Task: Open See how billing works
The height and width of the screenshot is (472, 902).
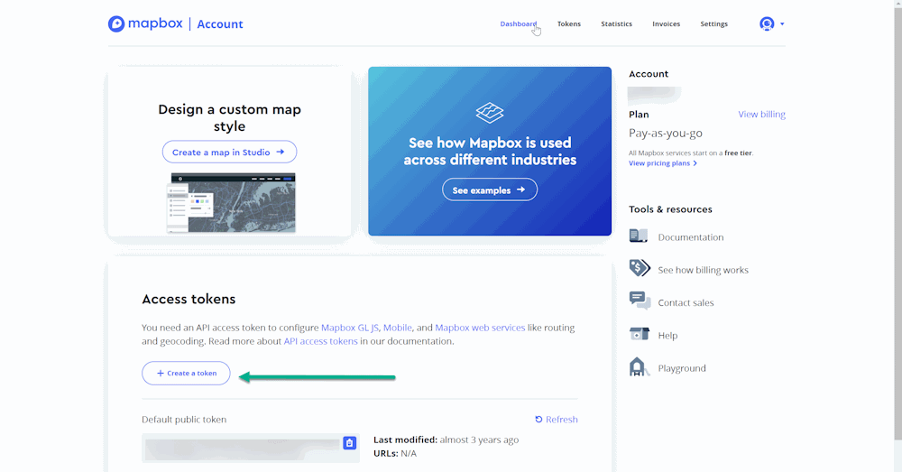Action: point(703,270)
